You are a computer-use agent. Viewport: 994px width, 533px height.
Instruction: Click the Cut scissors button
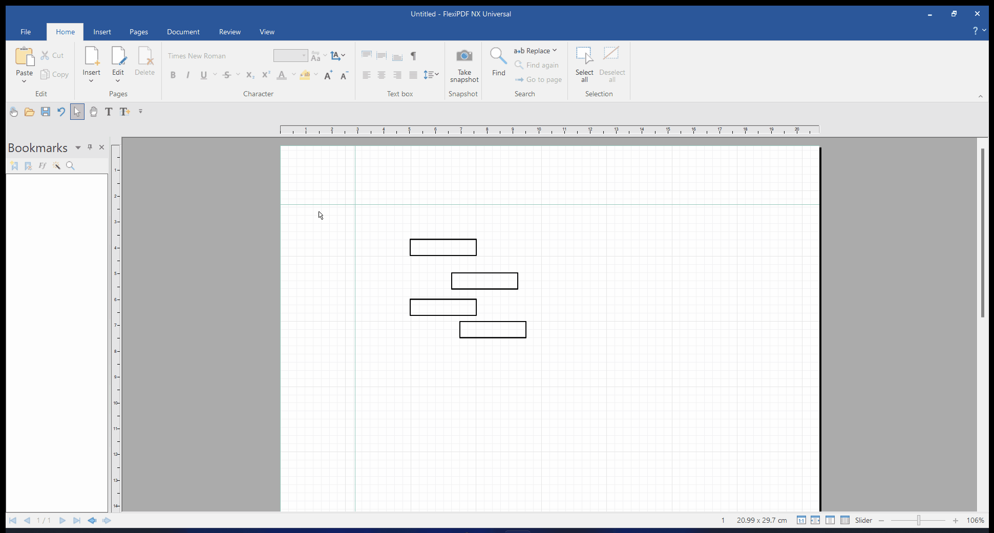tap(52, 56)
